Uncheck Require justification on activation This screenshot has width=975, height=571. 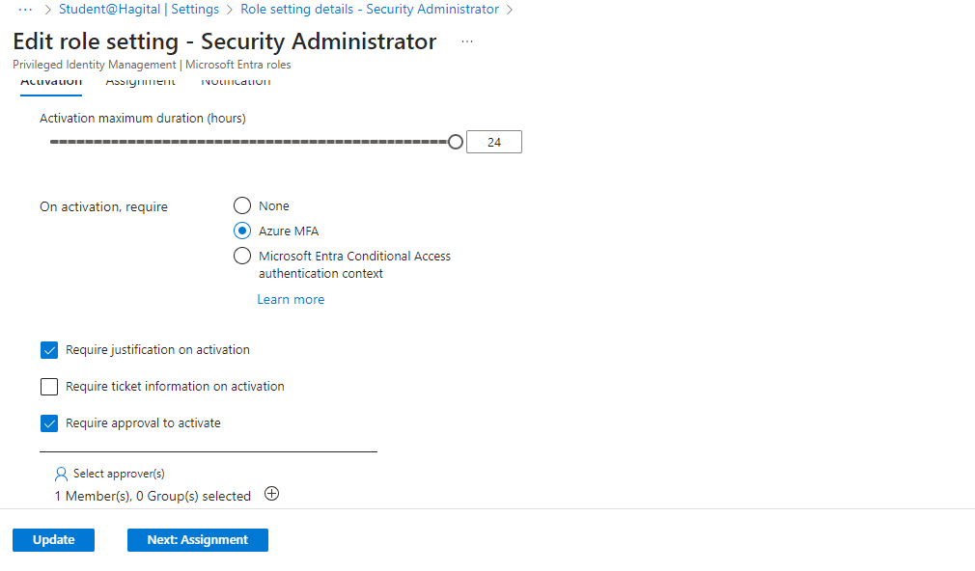[x=50, y=350]
